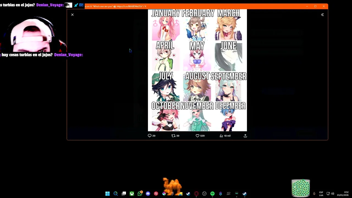Open Discord from the taskbar

coord(148,194)
